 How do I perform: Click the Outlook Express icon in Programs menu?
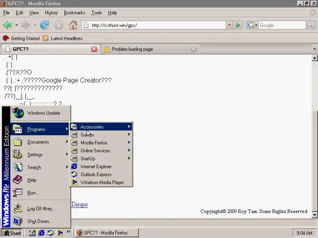click(74, 175)
